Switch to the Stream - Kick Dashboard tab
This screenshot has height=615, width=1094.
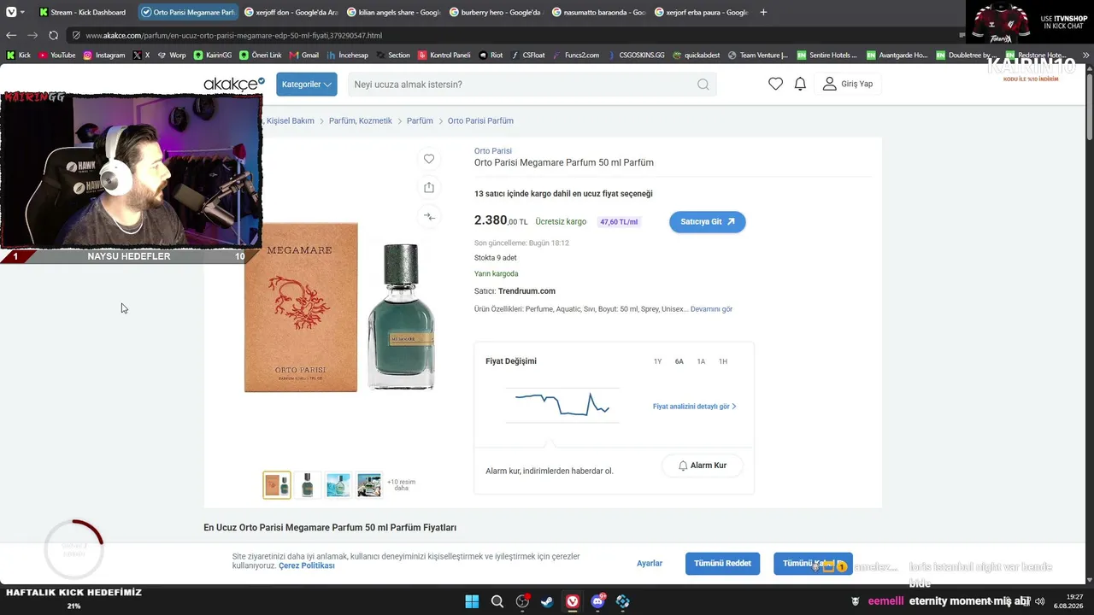pyautogui.click(x=83, y=12)
